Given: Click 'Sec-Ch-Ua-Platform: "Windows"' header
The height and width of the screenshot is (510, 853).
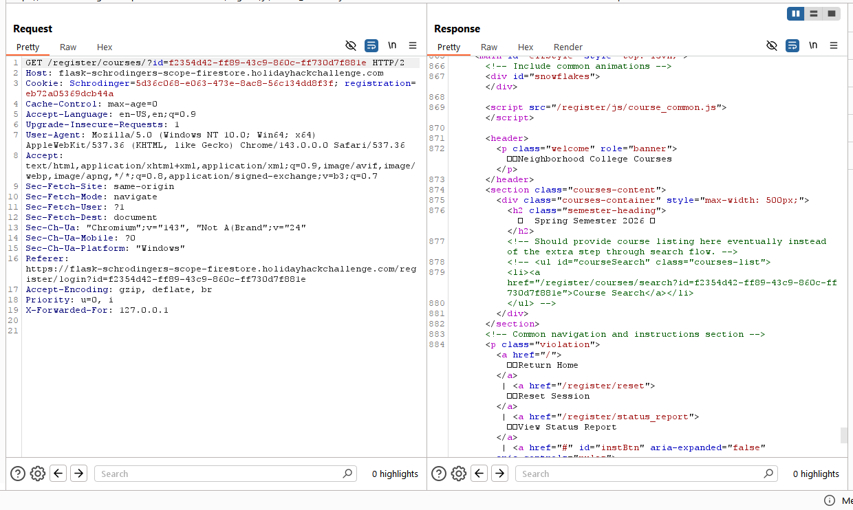Looking at the screenshot, I should [105, 248].
